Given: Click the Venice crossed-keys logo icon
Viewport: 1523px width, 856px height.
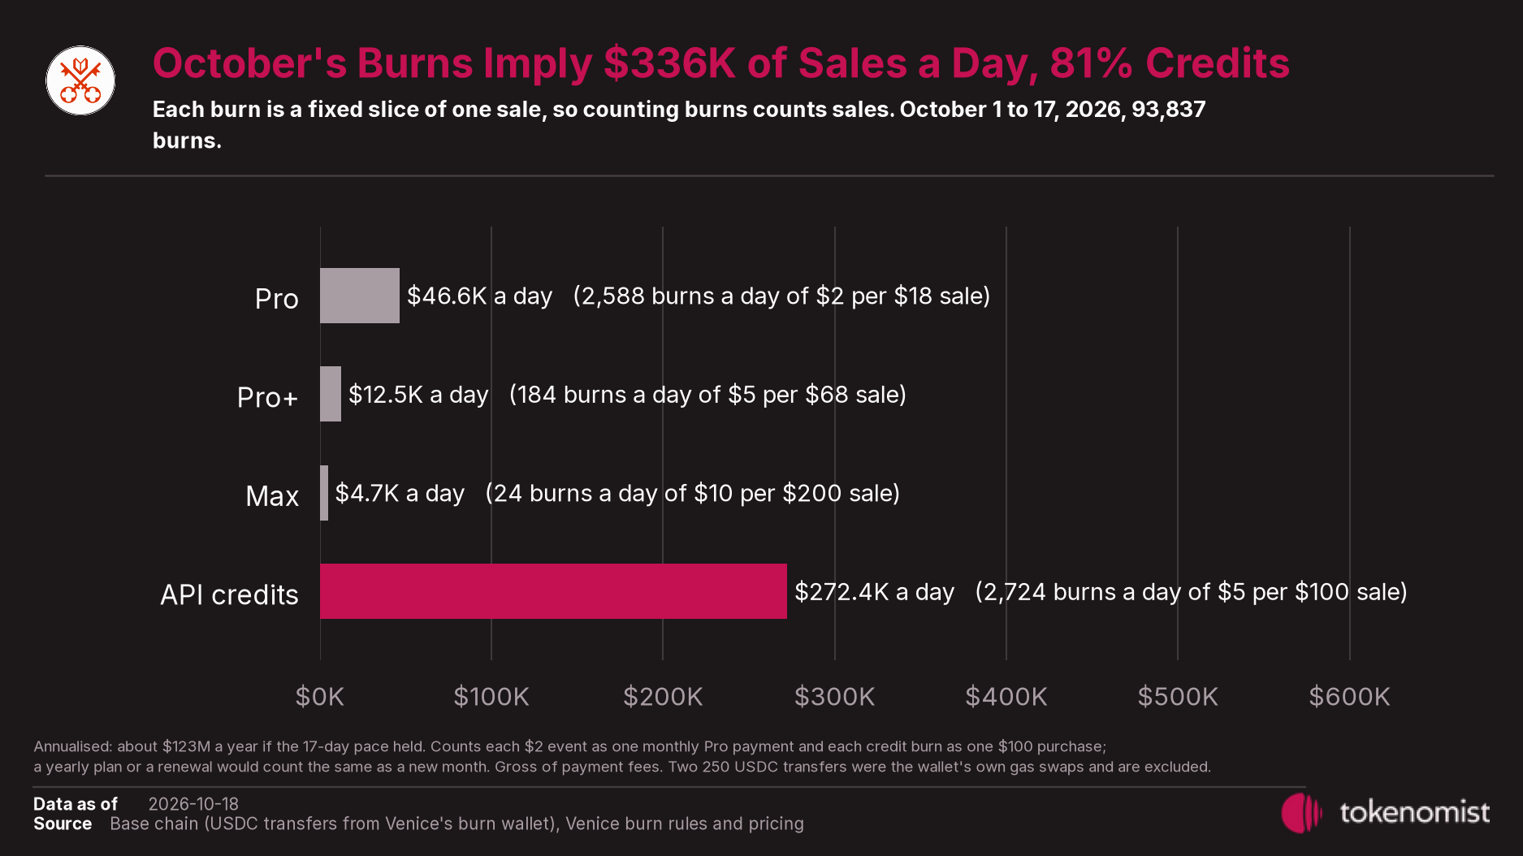Looking at the screenshot, I should [80, 80].
